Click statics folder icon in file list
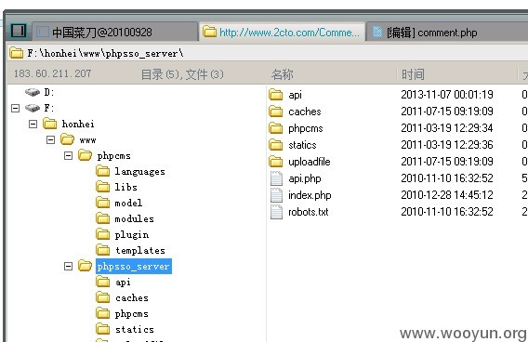528x342 pixels. click(276, 145)
